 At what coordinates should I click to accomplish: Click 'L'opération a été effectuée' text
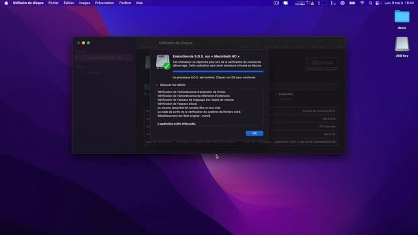tap(176, 124)
